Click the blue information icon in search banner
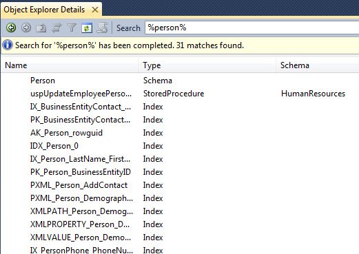359x254 pixels. click(8, 45)
